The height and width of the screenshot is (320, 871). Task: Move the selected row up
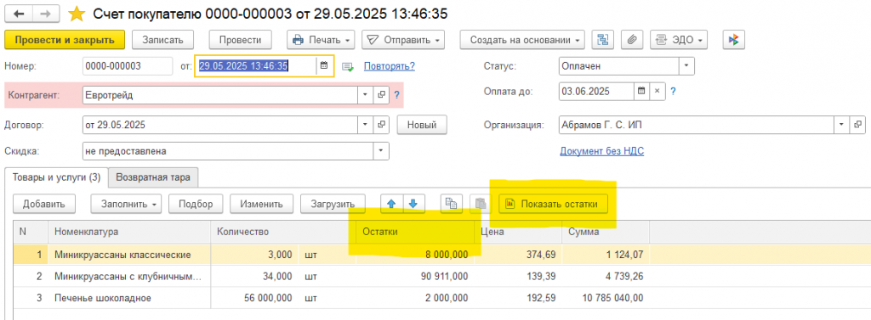tap(391, 204)
